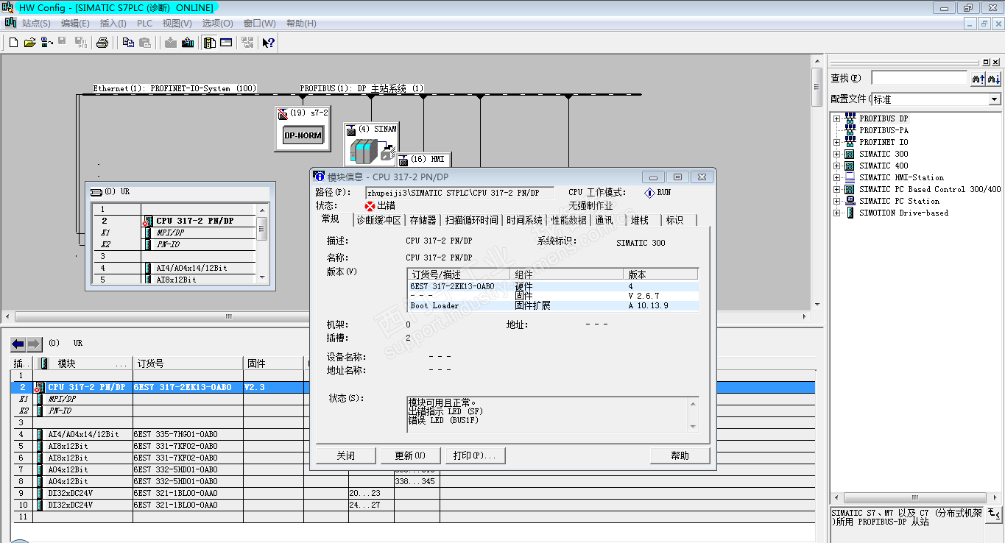Click the back navigation arrow above module table

coord(18,344)
